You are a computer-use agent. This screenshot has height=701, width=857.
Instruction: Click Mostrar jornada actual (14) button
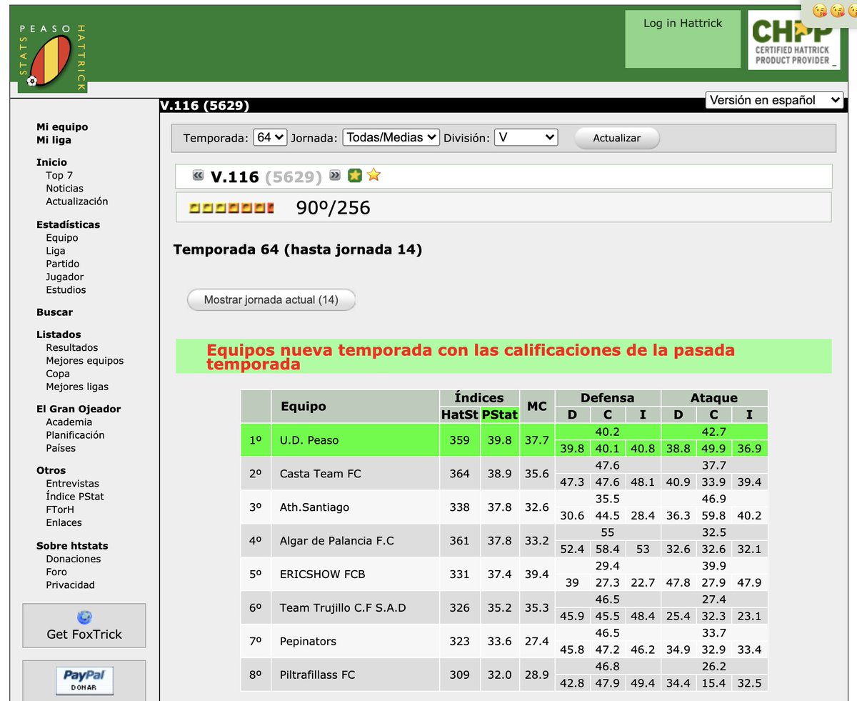(x=271, y=300)
